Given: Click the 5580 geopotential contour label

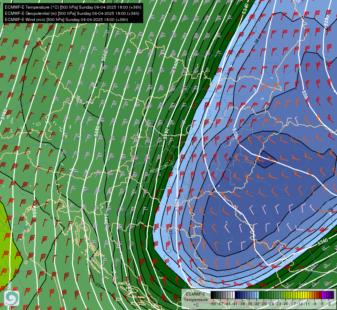Looking at the screenshot, I should tap(4, 114).
